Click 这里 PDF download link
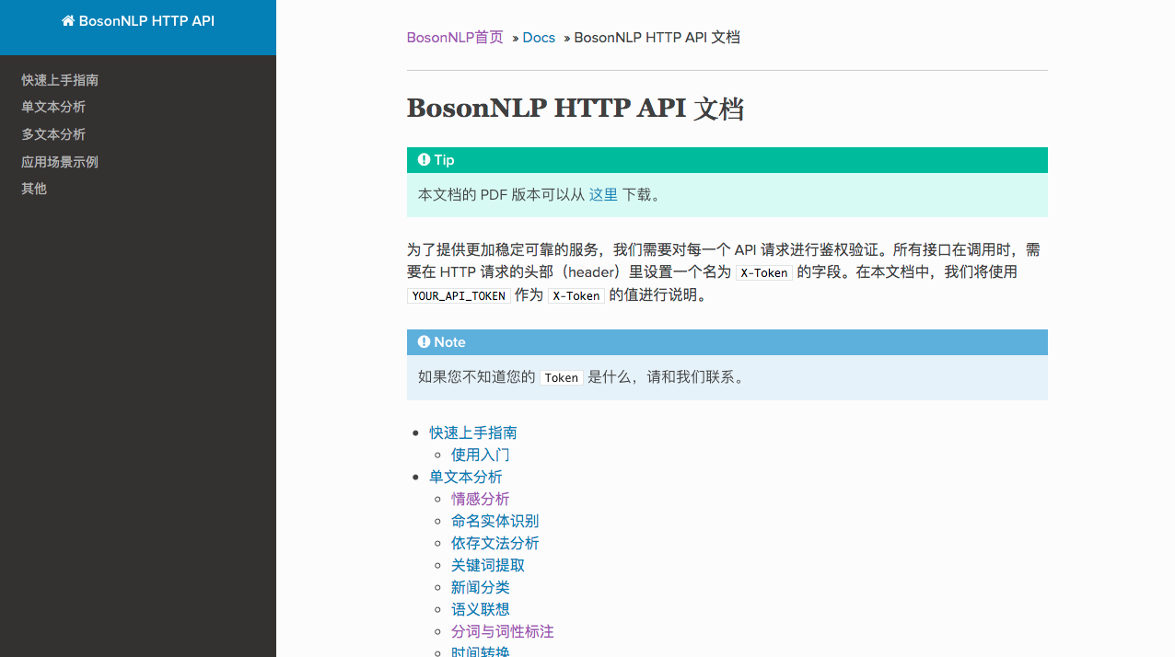Image resolution: width=1175 pixels, height=657 pixels. click(603, 195)
